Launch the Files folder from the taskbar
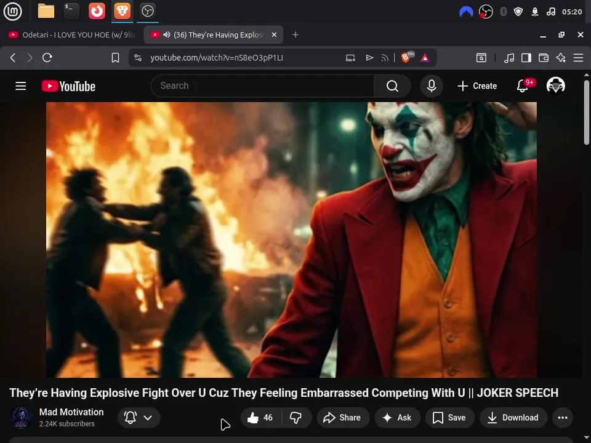The height and width of the screenshot is (443, 591). coord(46,11)
